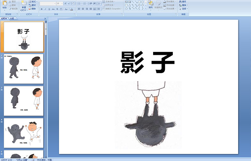Open the Columns dropdown
The width and height of the screenshot is (251, 161).
click(99, 9)
